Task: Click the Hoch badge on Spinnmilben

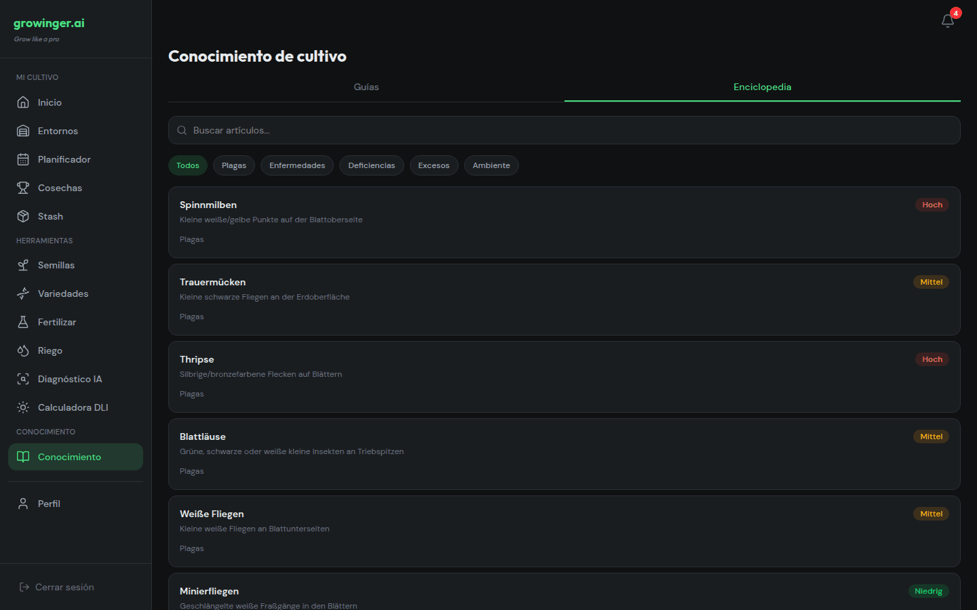Action: pos(932,205)
